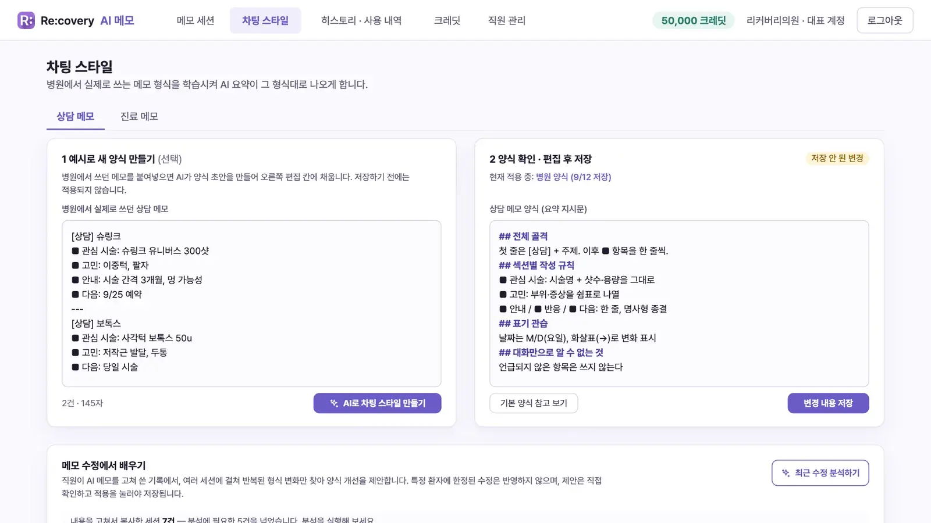The height and width of the screenshot is (523, 931).
Task: Click the '다음: 9/25 예약' line
Action: 107,295
